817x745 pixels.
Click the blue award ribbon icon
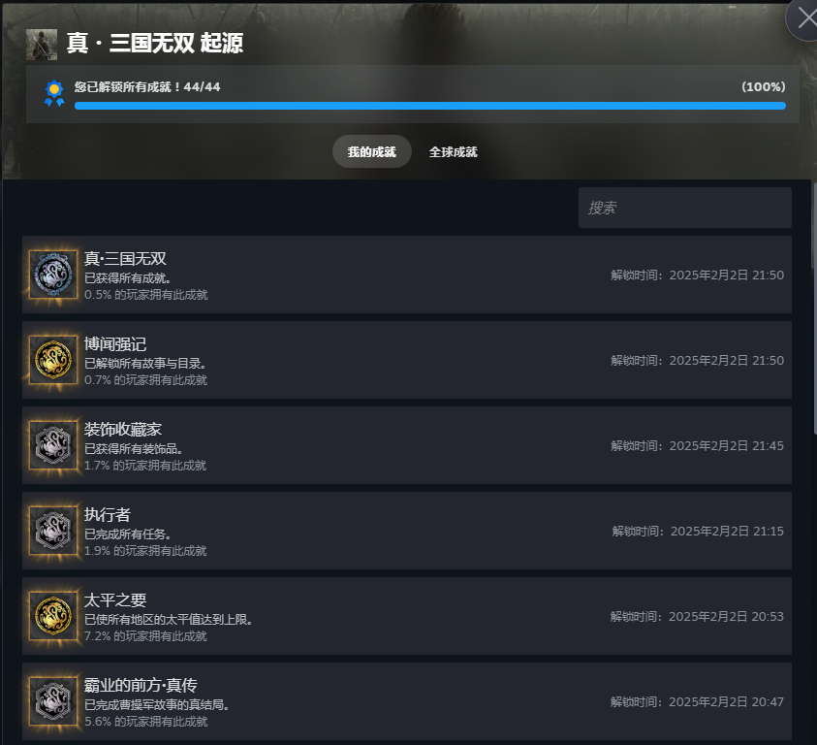pos(54,93)
